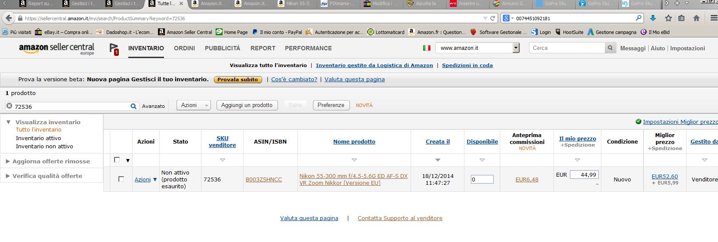Viewport: 718px width, 242px height.
Task: Open the REPORT menu
Action: point(263,48)
